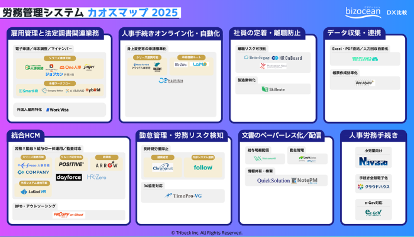
Task: Click the Company Edition logo
Action: click(x=53, y=91)
